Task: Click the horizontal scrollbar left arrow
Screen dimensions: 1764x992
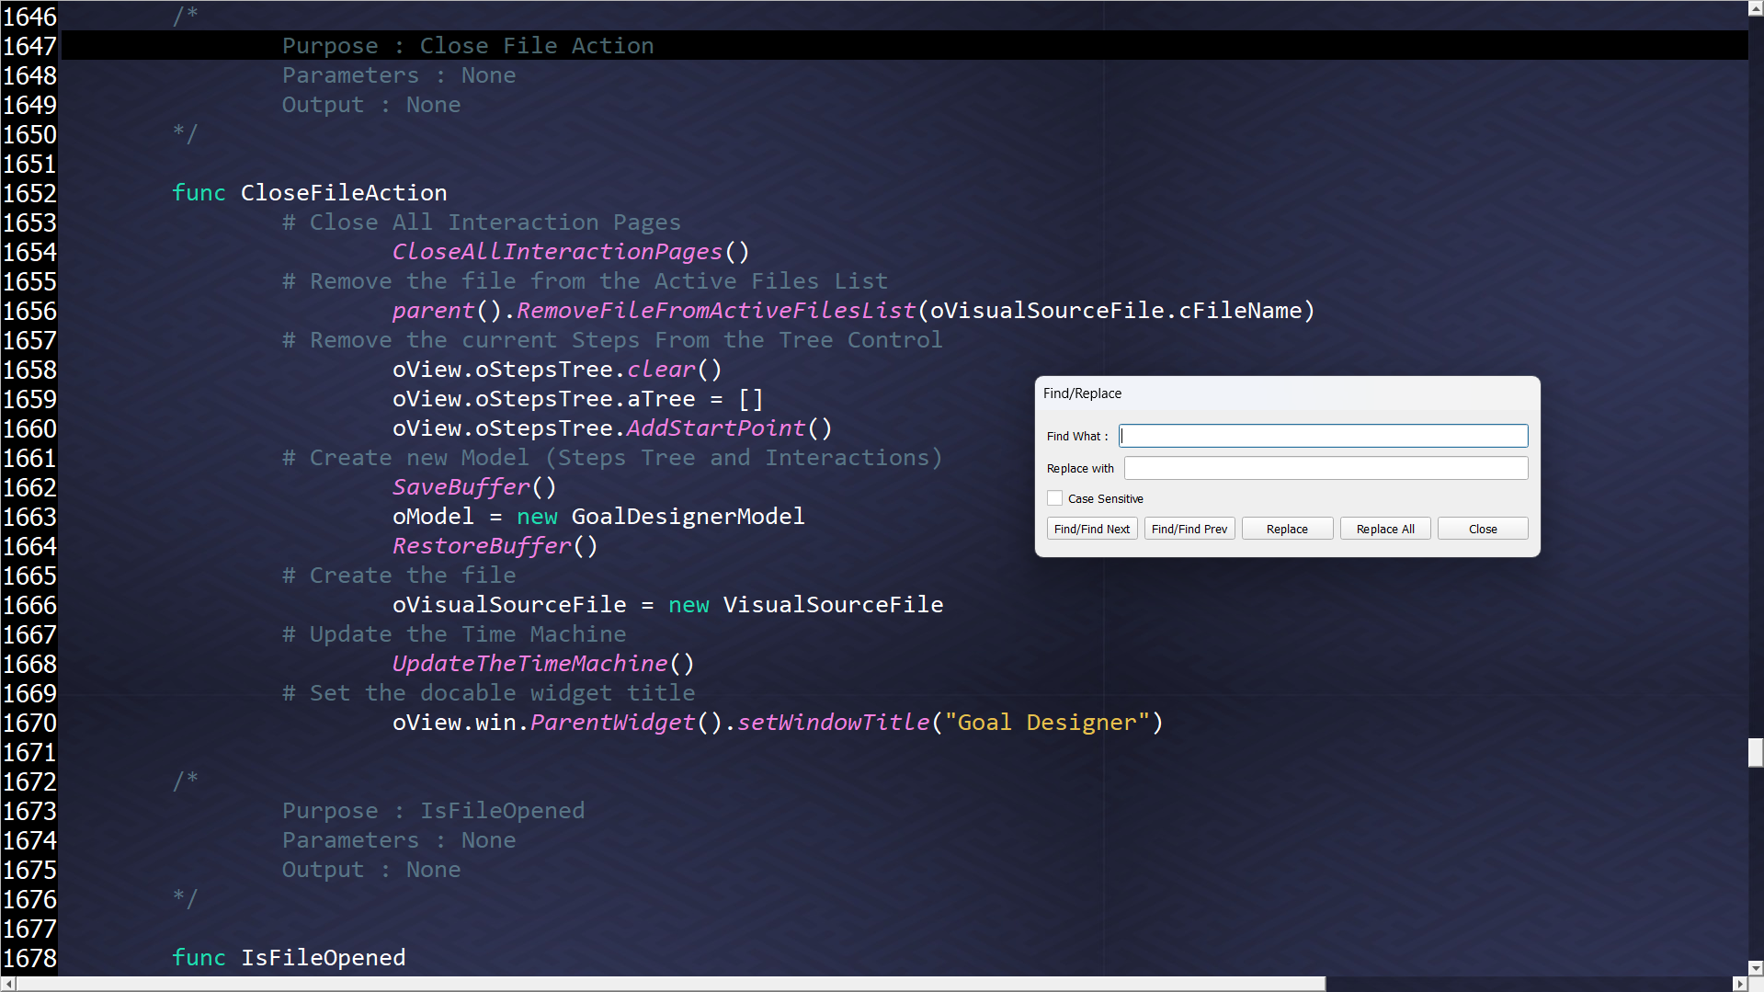Action: [7, 985]
